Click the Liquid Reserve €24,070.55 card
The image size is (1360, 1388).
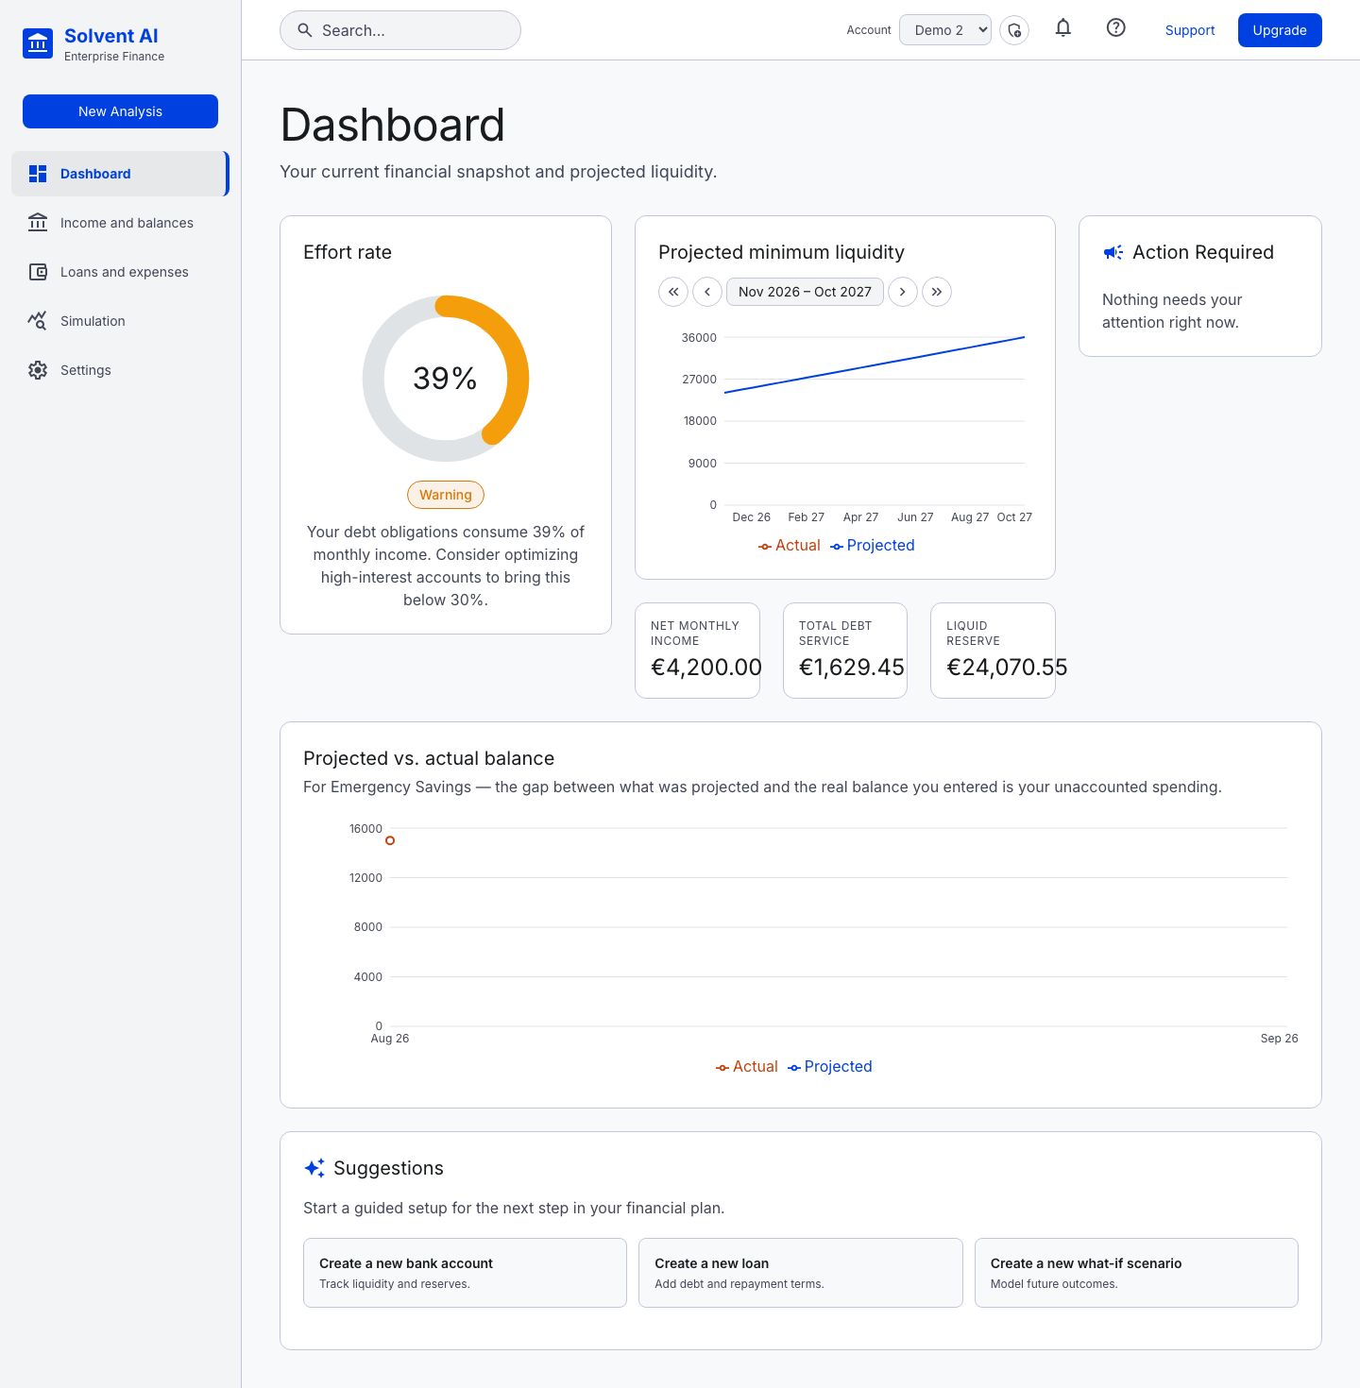pos(993,651)
